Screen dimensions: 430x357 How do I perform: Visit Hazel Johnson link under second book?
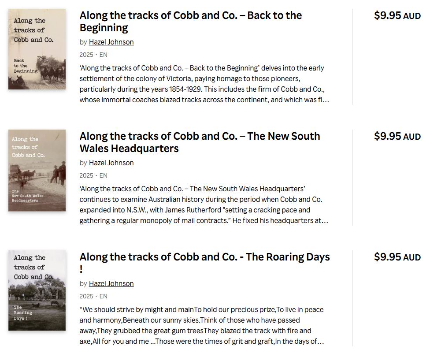click(x=111, y=163)
